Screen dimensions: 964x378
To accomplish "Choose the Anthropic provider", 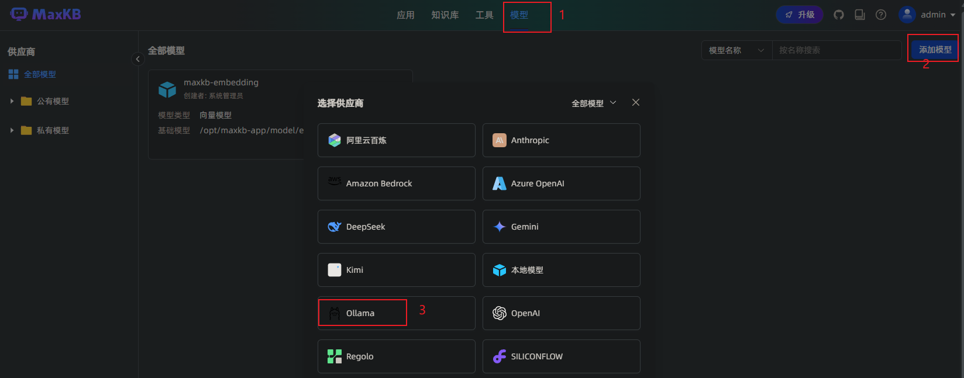I will pos(561,140).
